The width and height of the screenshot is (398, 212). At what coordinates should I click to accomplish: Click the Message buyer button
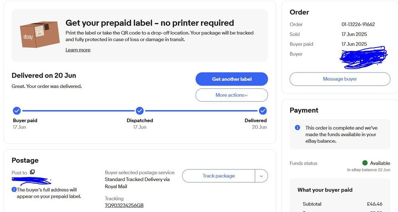tap(340, 79)
